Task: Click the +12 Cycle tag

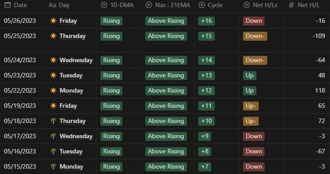Action: click(206, 91)
